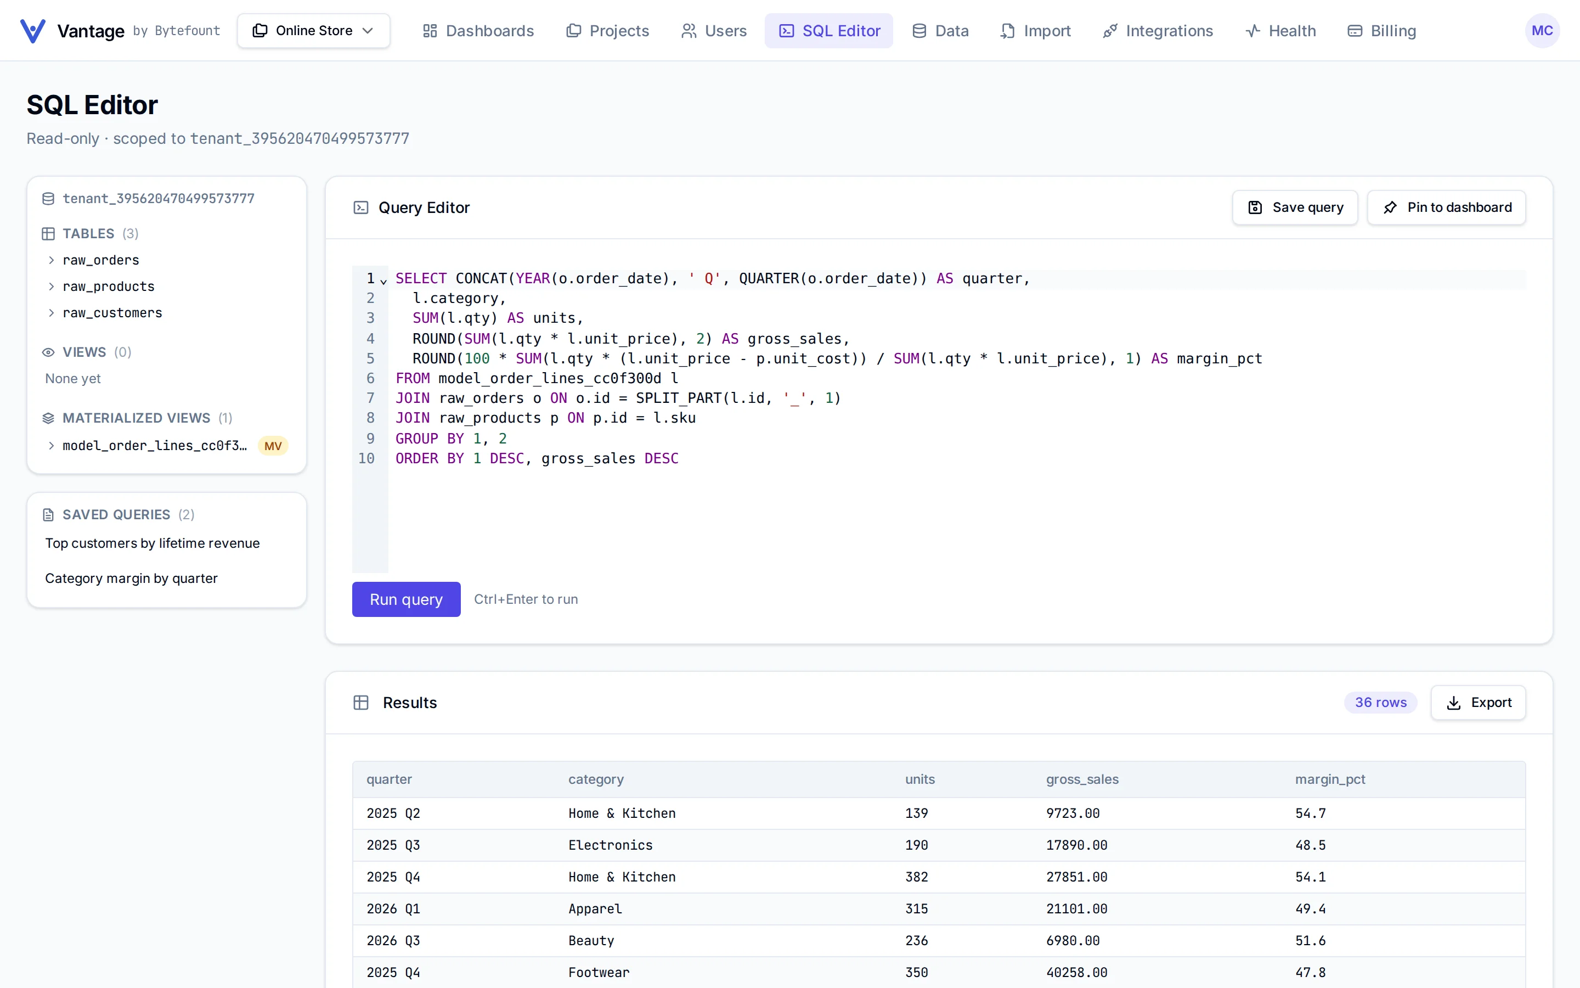The image size is (1580, 988).
Task: Click the Tables grid icon
Action: pyautogui.click(x=48, y=233)
